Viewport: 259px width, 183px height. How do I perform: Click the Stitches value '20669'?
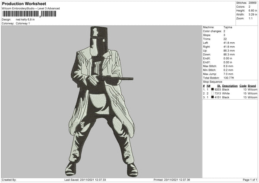(253, 3)
